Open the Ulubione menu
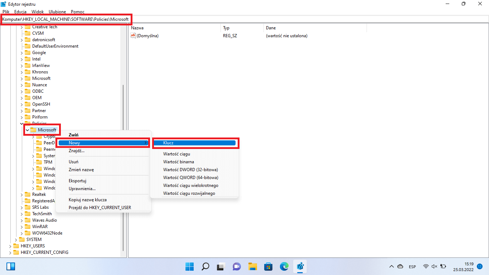Image resolution: width=489 pixels, height=275 pixels. tap(57, 12)
